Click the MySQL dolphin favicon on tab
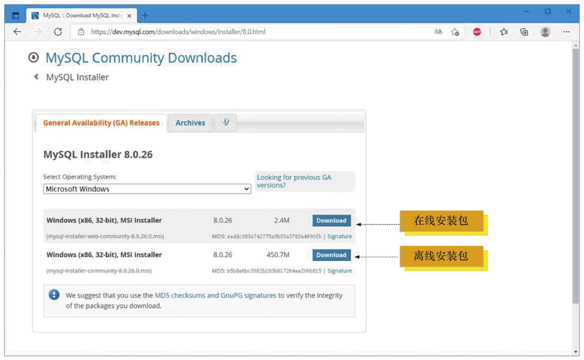 (35, 16)
